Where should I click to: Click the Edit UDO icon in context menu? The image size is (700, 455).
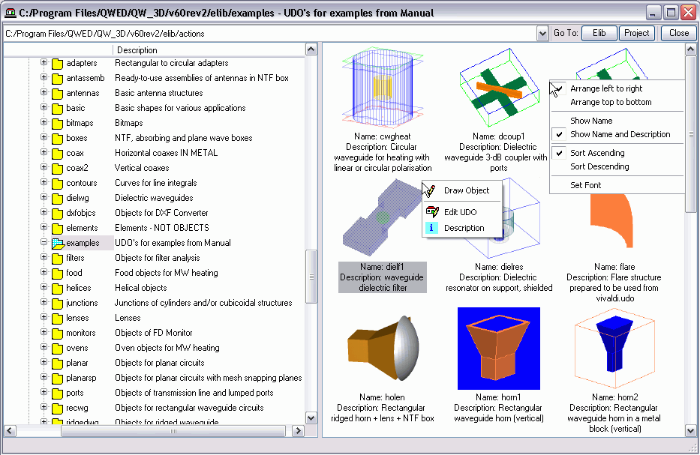click(431, 212)
